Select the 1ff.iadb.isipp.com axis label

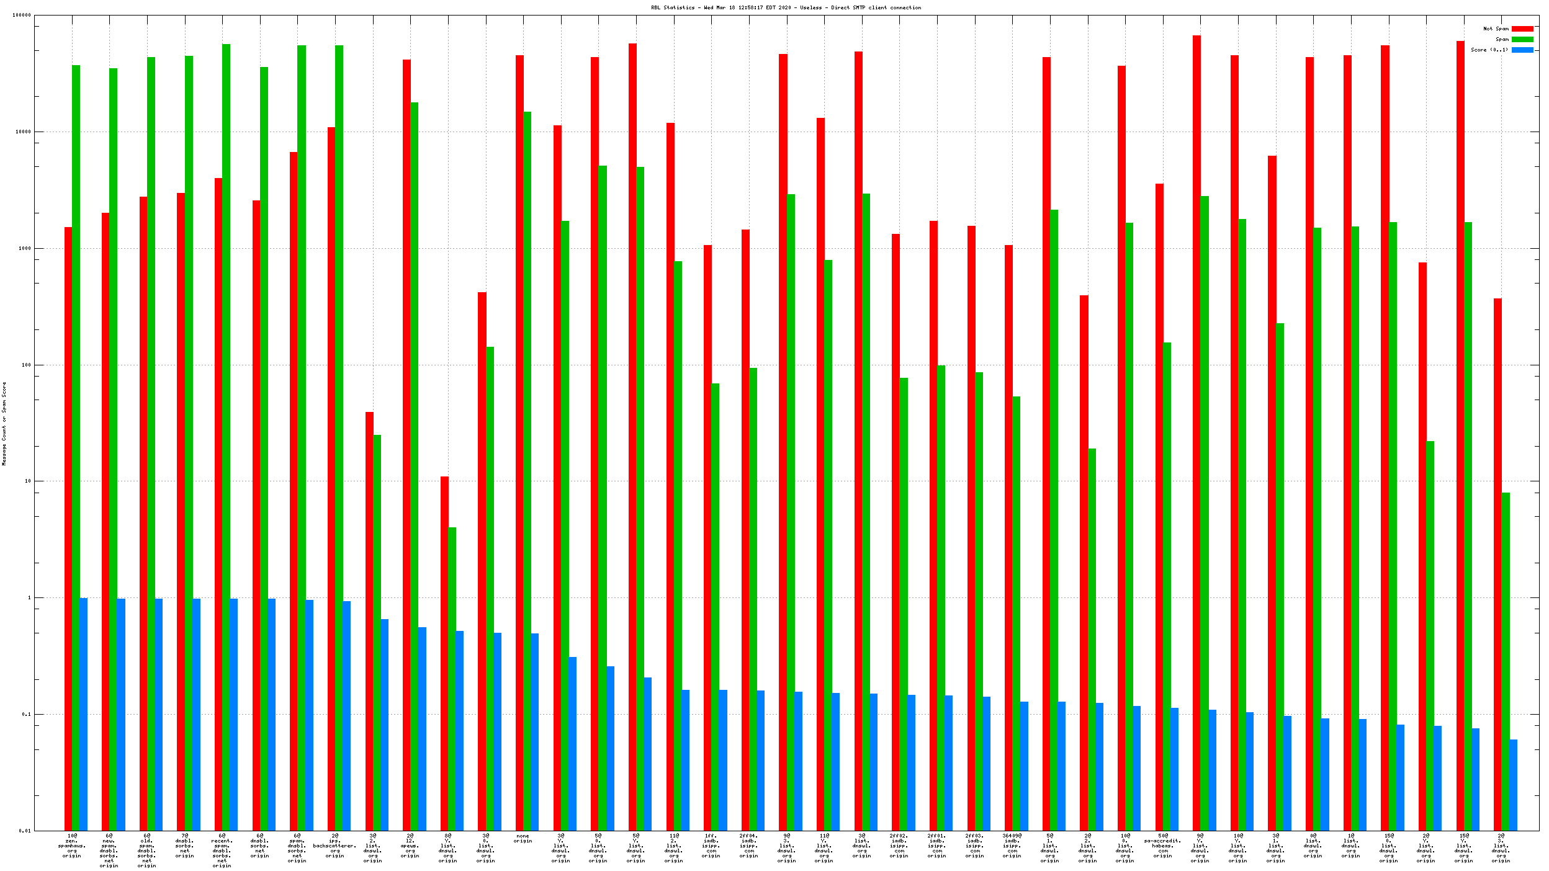[x=711, y=846]
